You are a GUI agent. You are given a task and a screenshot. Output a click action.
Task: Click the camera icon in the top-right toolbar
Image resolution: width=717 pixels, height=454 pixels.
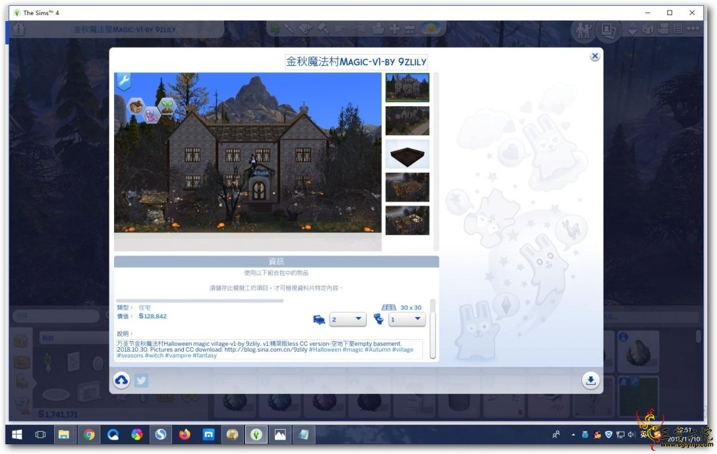(663, 29)
